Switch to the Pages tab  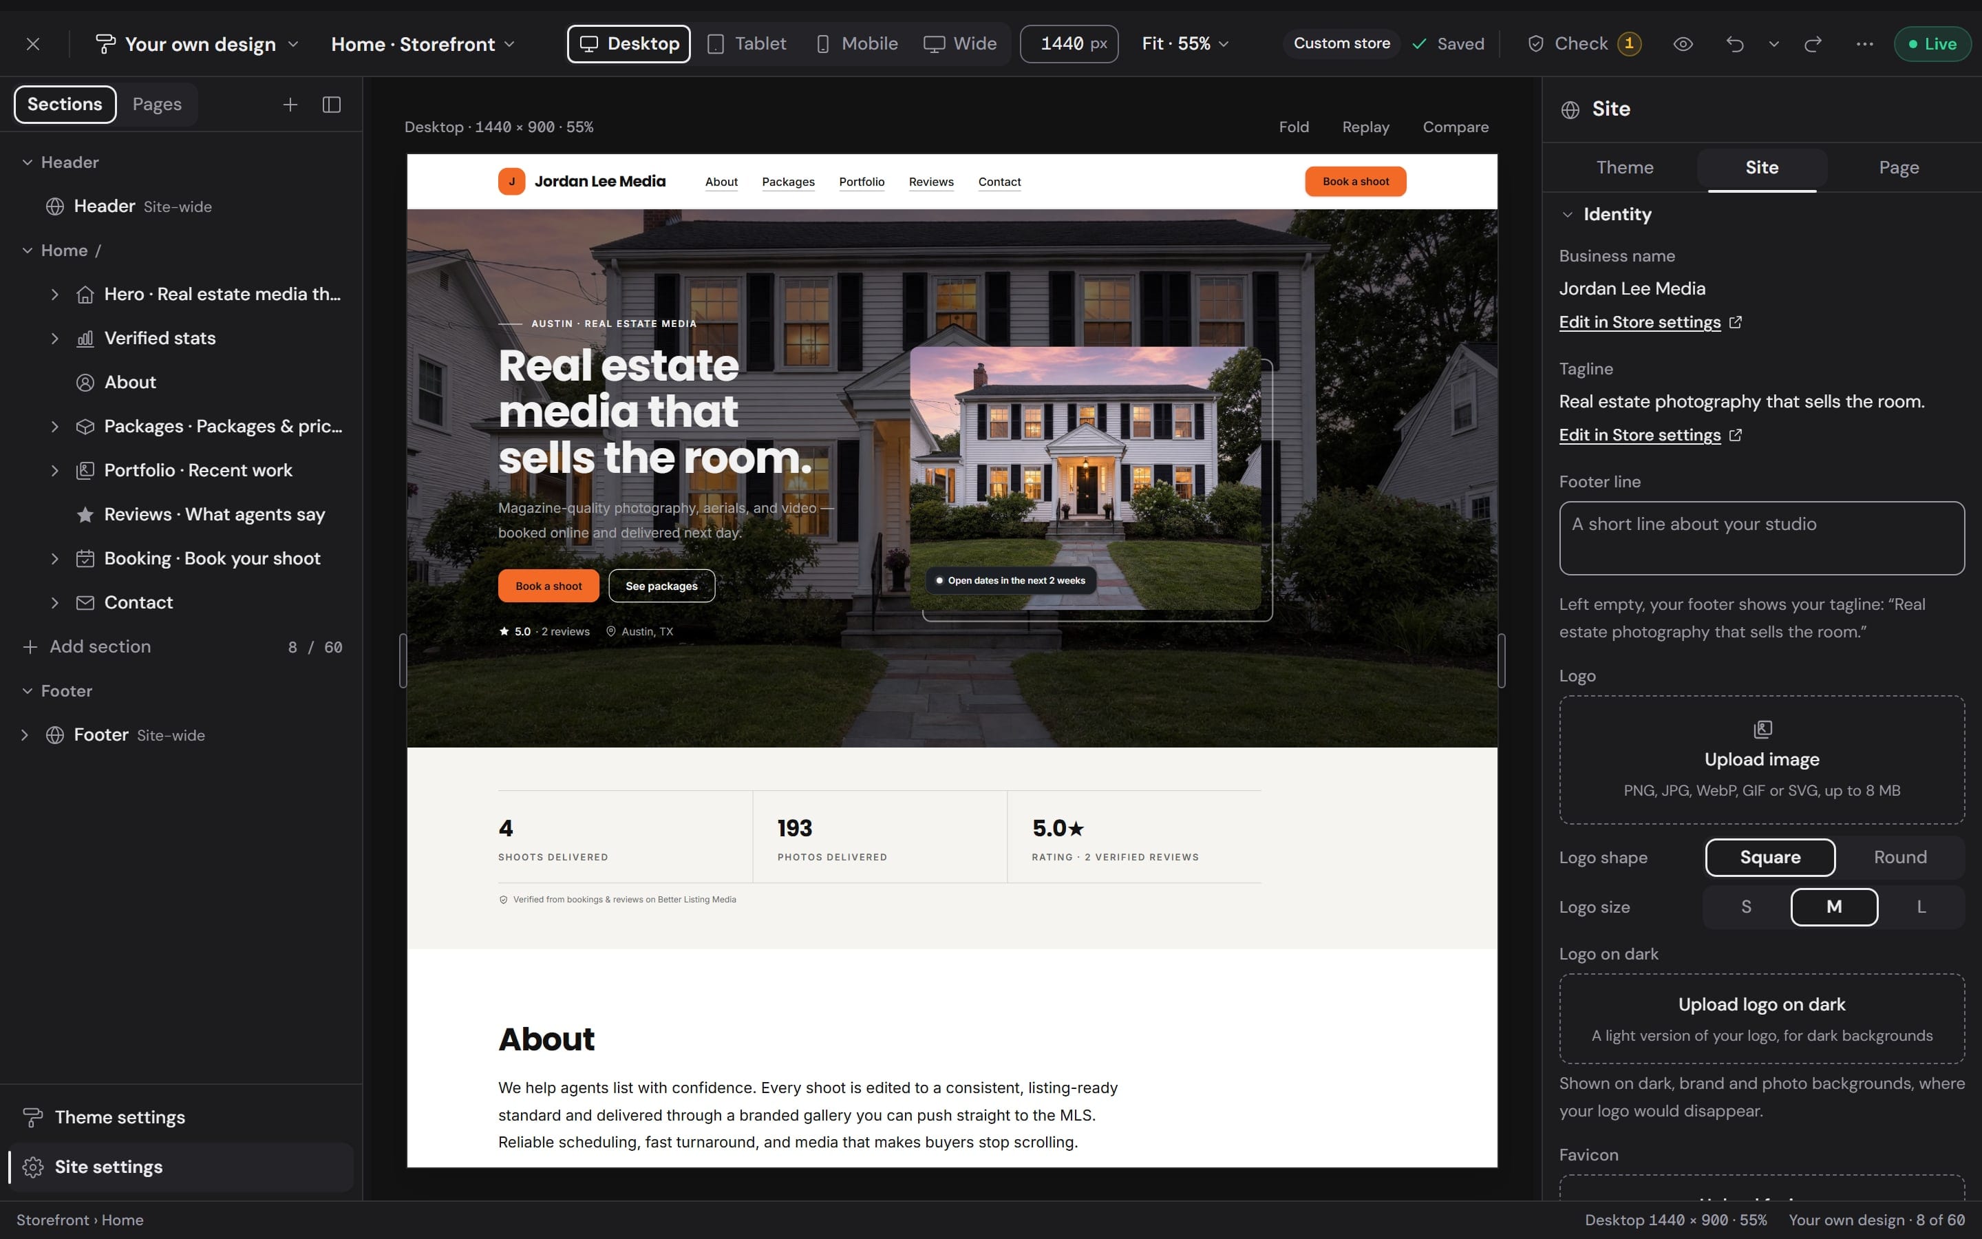(157, 105)
